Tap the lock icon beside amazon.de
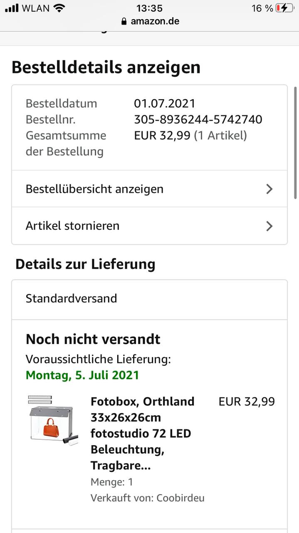Image resolution: width=299 pixels, height=533 pixels. (x=124, y=22)
